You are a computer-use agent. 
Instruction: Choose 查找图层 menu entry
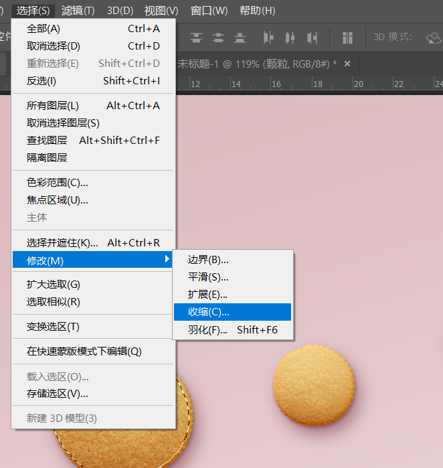(x=93, y=141)
